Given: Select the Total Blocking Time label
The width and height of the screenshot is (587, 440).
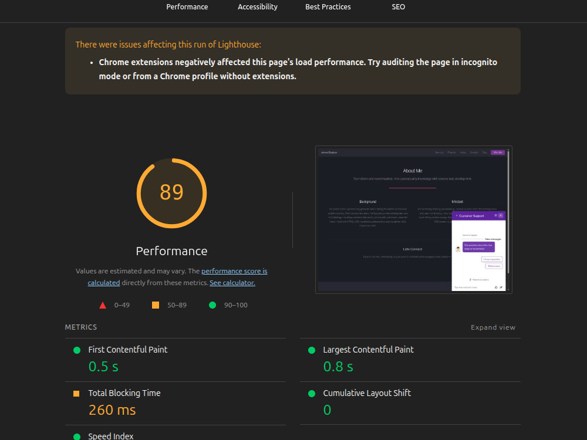Looking at the screenshot, I should 124,393.
